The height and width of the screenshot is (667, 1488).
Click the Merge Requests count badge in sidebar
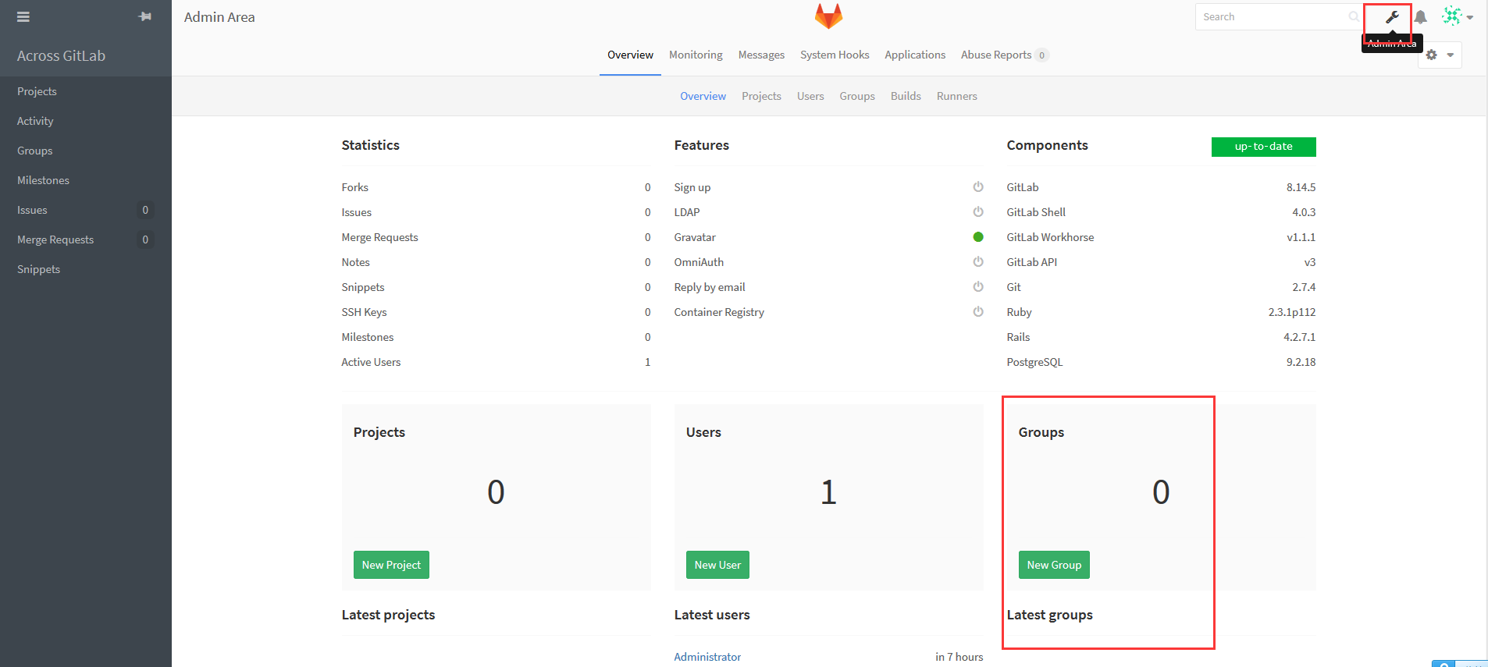click(x=145, y=239)
